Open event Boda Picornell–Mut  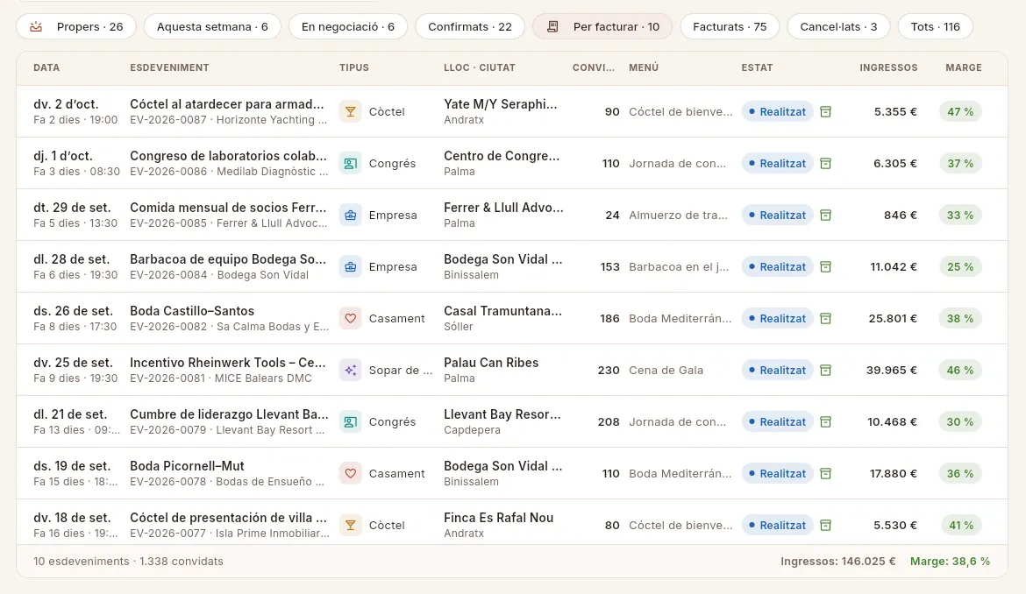187,465
